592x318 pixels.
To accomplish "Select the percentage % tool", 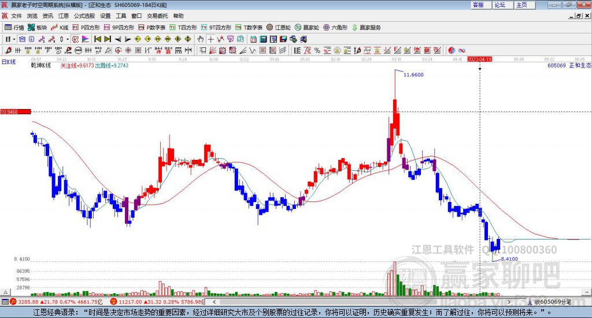I will (317, 50).
